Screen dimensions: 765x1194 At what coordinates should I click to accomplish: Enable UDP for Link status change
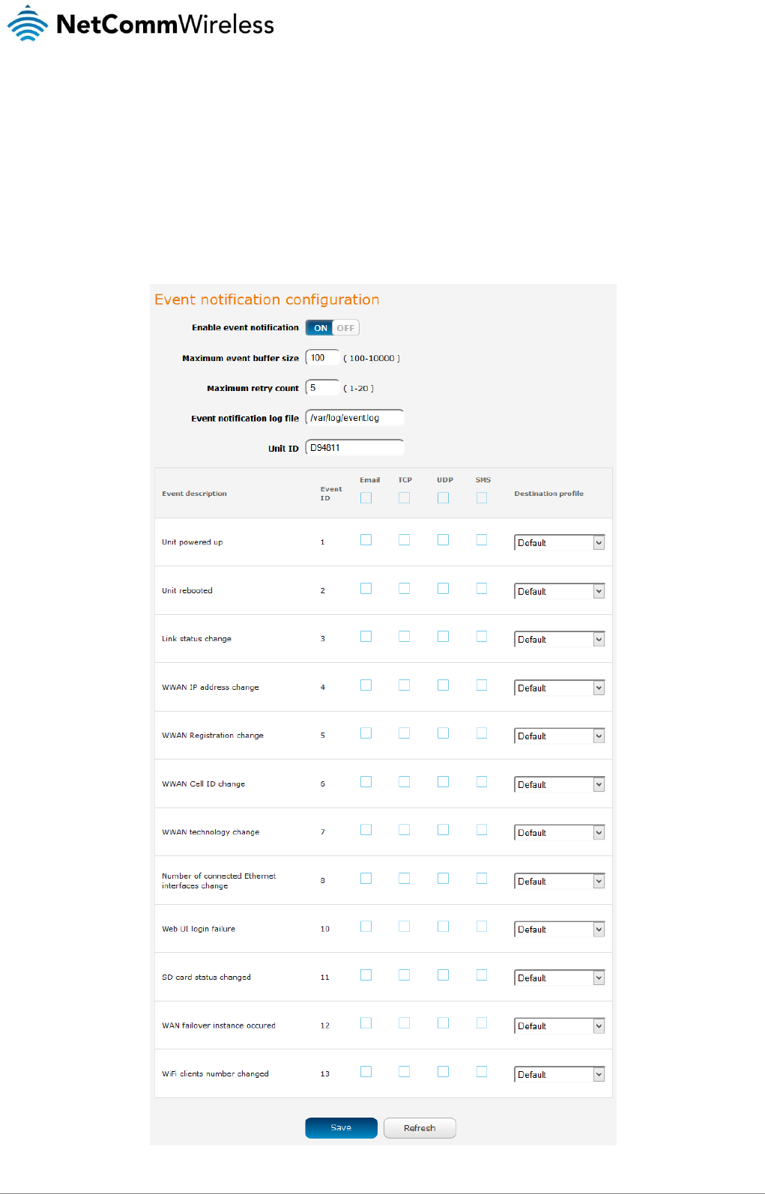(444, 637)
